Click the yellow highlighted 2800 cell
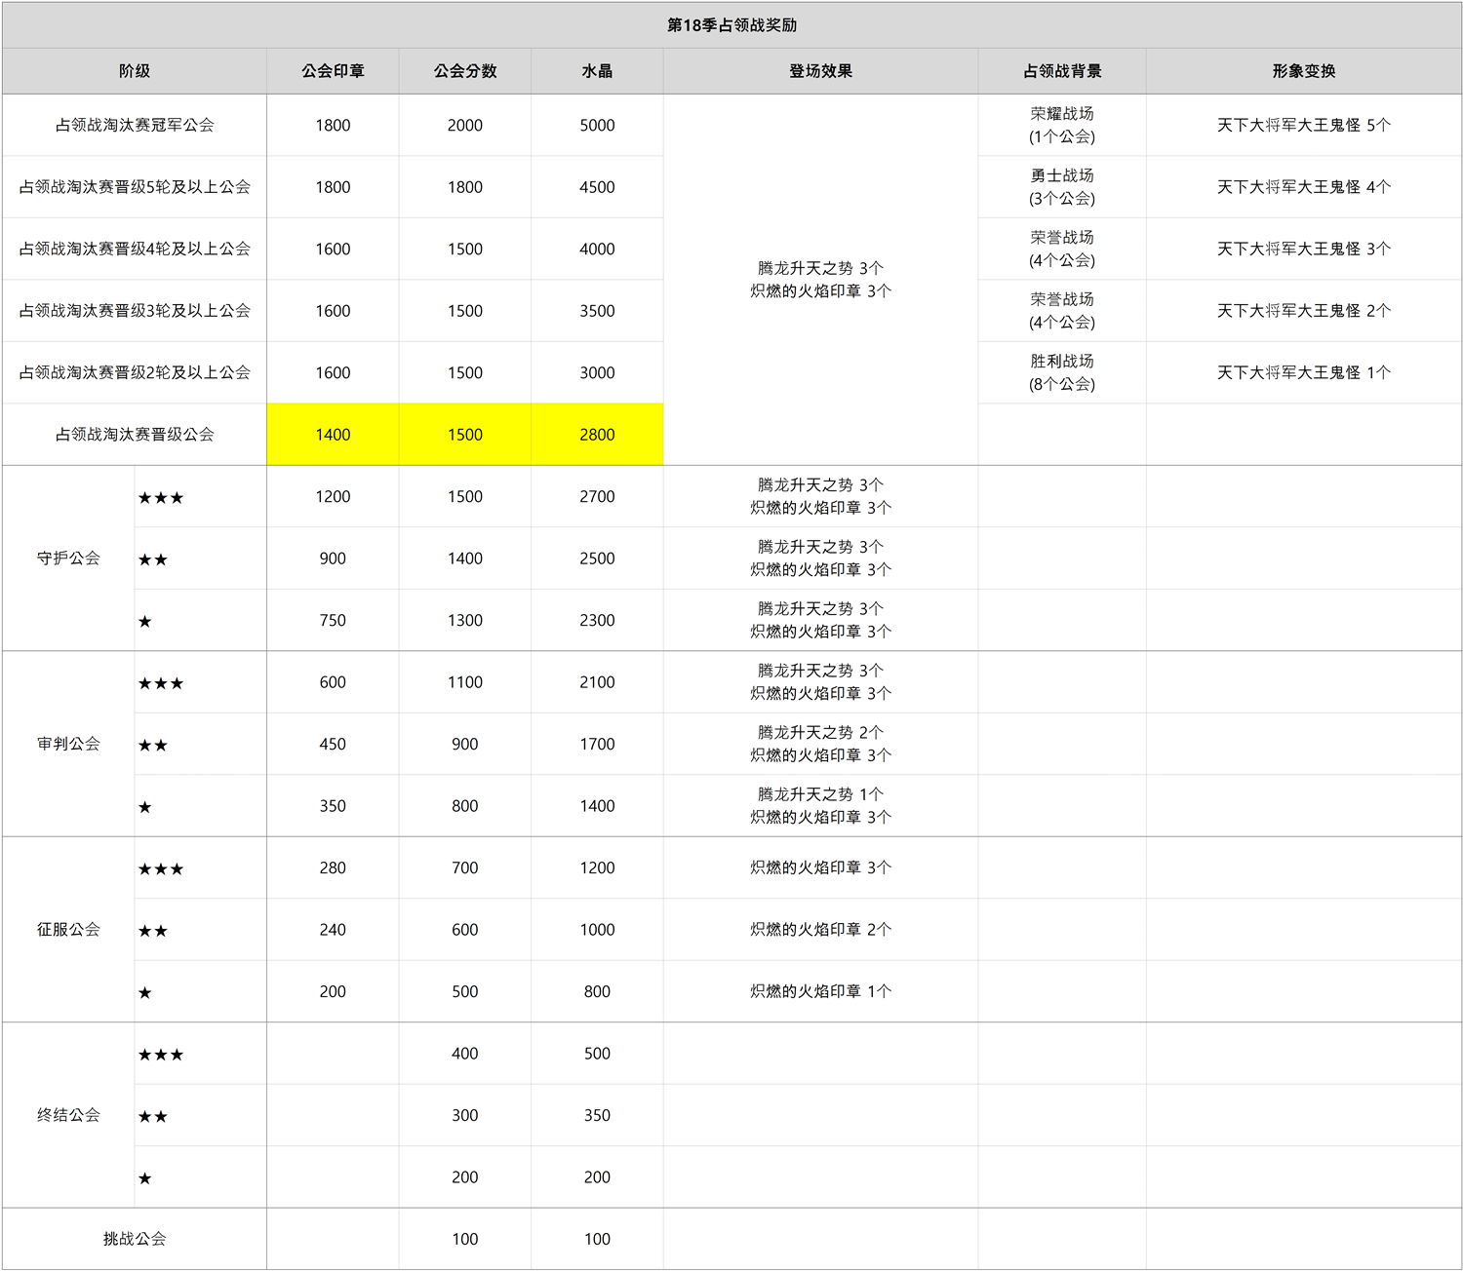 (x=597, y=435)
